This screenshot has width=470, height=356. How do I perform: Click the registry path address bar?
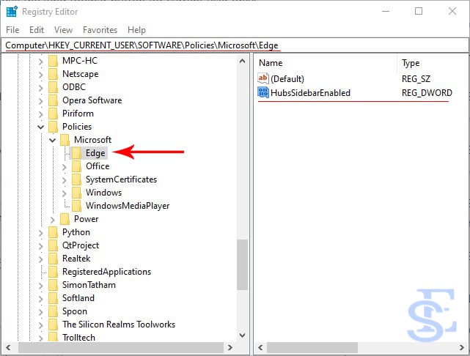tap(235, 45)
